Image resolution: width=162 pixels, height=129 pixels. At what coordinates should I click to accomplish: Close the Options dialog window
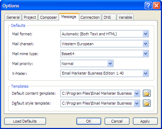[x=156, y=5]
